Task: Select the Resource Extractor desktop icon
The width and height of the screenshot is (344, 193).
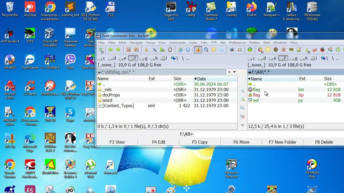Action: click(x=232, y=169)
